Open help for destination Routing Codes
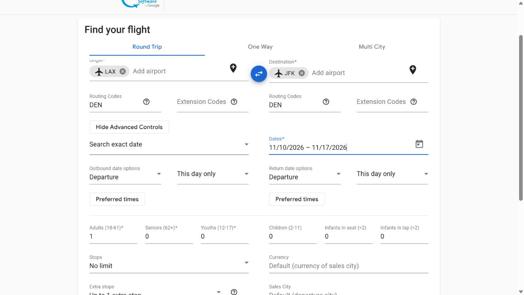This screenshot has height=295, width=524. [x=326, y=102]
